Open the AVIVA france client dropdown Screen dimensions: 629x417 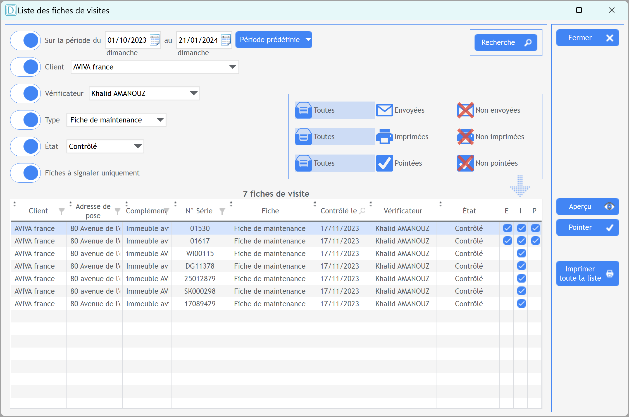point(232,67)
